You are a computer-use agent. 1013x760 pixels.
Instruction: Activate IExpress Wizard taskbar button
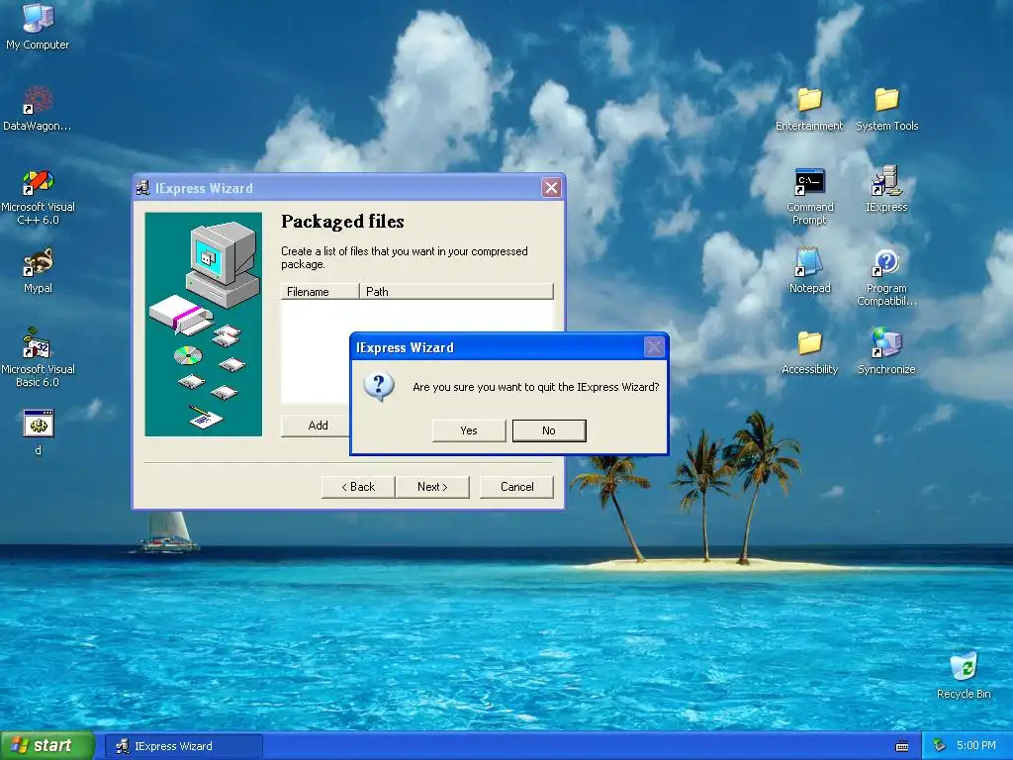pos(183,746)
